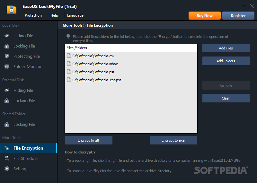Click the shield icon beside Protecting File
This screenshot has height=183, width=257.
[x=7, y=56]
